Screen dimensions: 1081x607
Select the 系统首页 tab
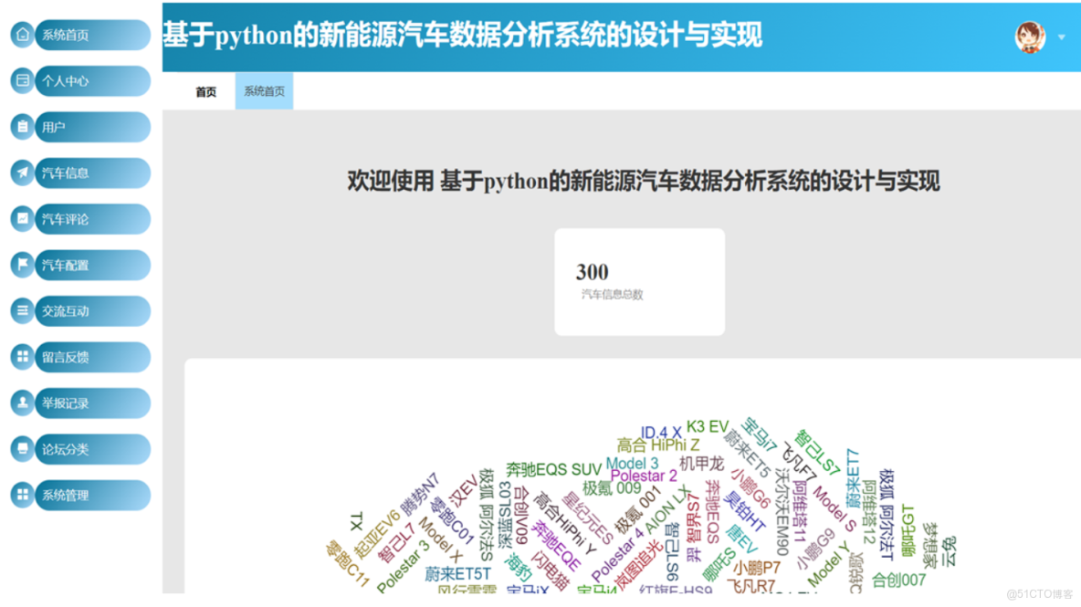pos(264,90)
